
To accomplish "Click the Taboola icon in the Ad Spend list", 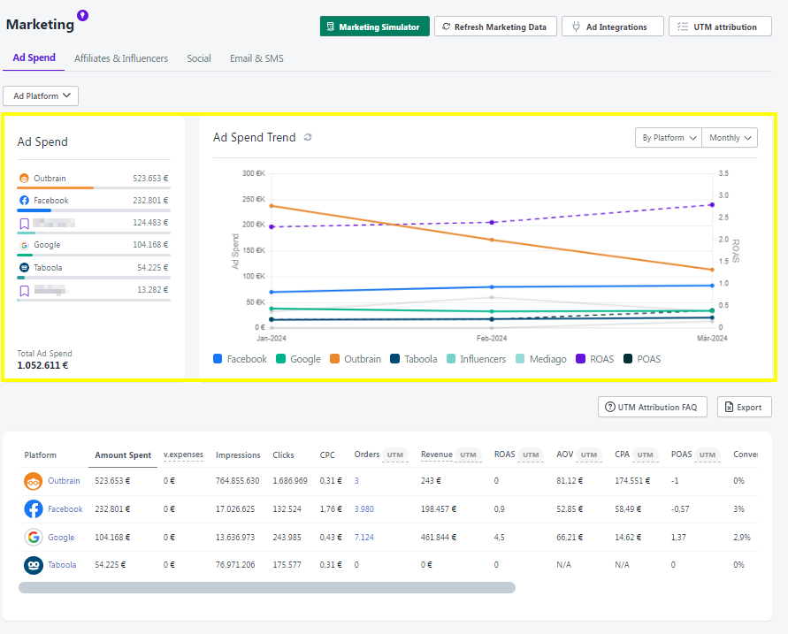I will pyautogui.click(x=24, y=268).
